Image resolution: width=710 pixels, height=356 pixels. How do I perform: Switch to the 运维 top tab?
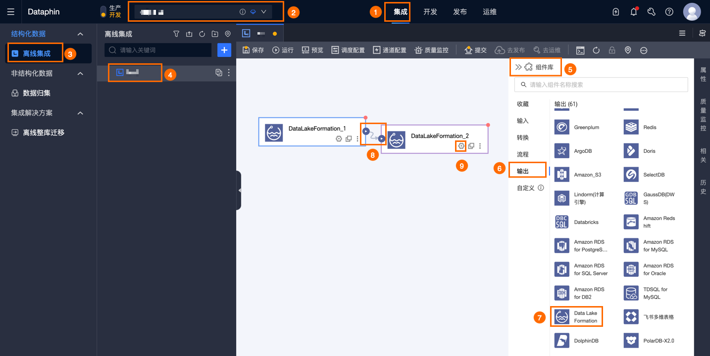pyautogui.click(x=490, y=12)
